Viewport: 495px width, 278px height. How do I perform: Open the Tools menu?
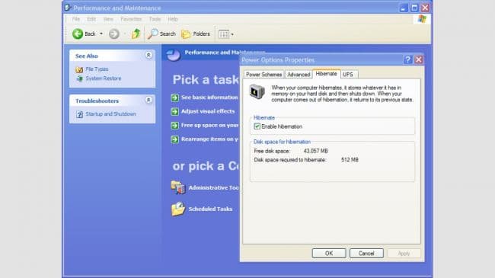pos(155,19)
